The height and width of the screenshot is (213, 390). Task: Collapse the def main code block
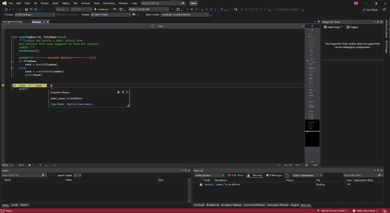[11, 37]
